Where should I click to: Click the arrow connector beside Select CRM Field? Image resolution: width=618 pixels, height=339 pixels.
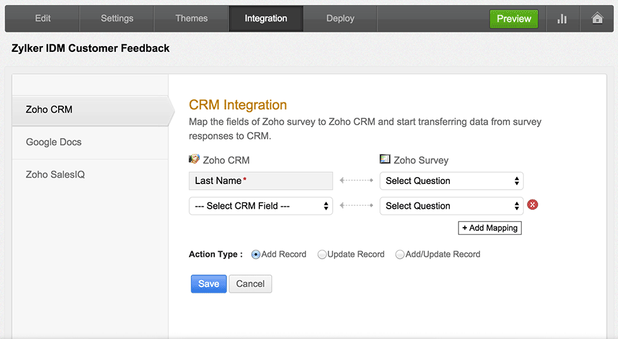[356, 206]
